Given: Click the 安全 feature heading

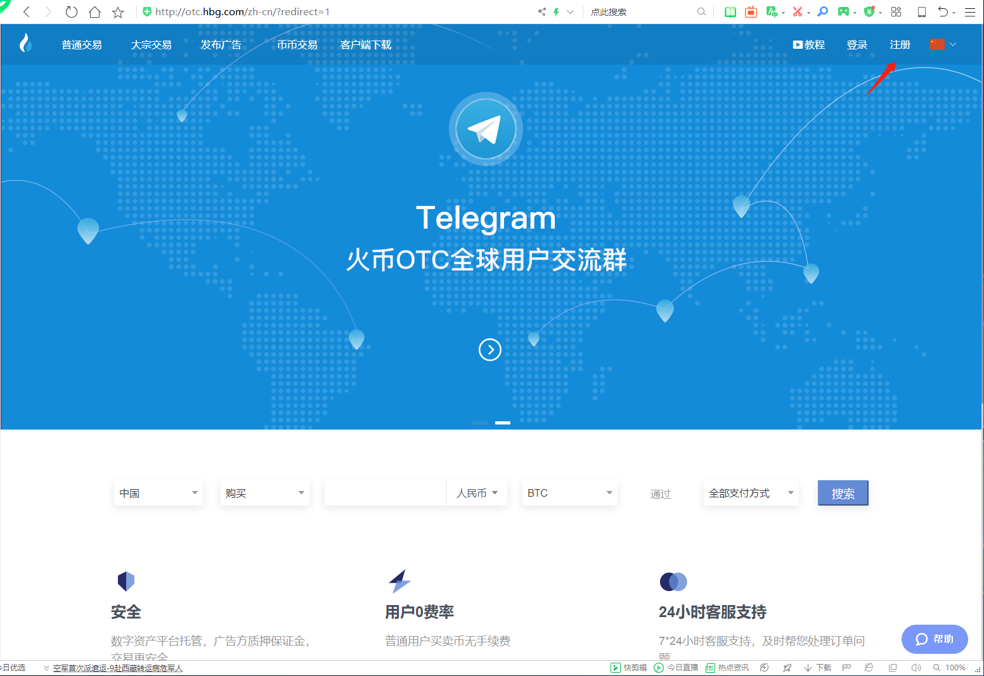Looking at the screenshot, I should click(126, 612).
